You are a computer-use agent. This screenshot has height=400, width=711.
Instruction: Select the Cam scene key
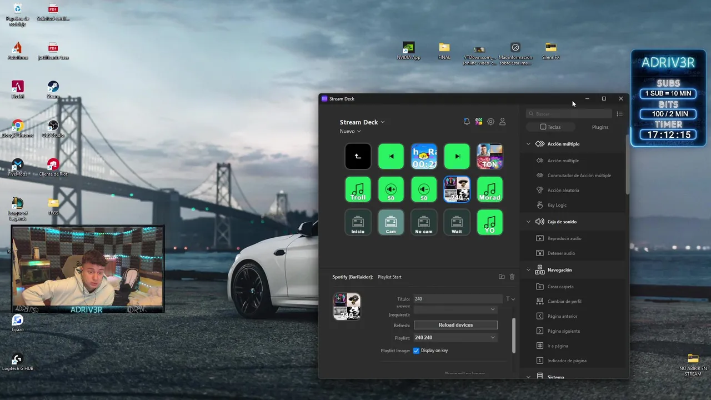[x=391, y=222]
